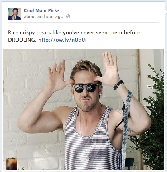Image resolution: width=167 pixels, height=172 pixels.
Task: Click the timeline pointer notch on post corner
Action: click(x=166, y=12)
